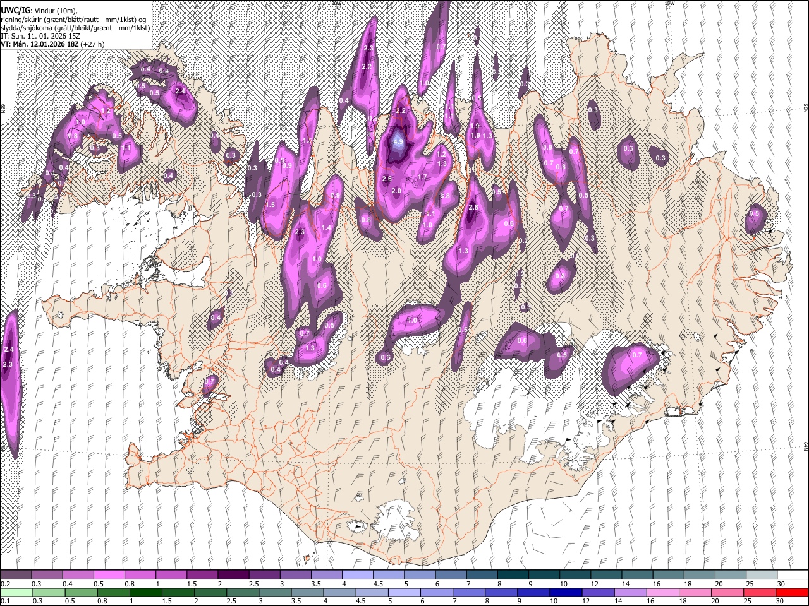Pick the dull purple 0.2–0.3 swatch in the upper legend
The width and height of the screenshot is (809, 606).
click(x=16, y=574)
